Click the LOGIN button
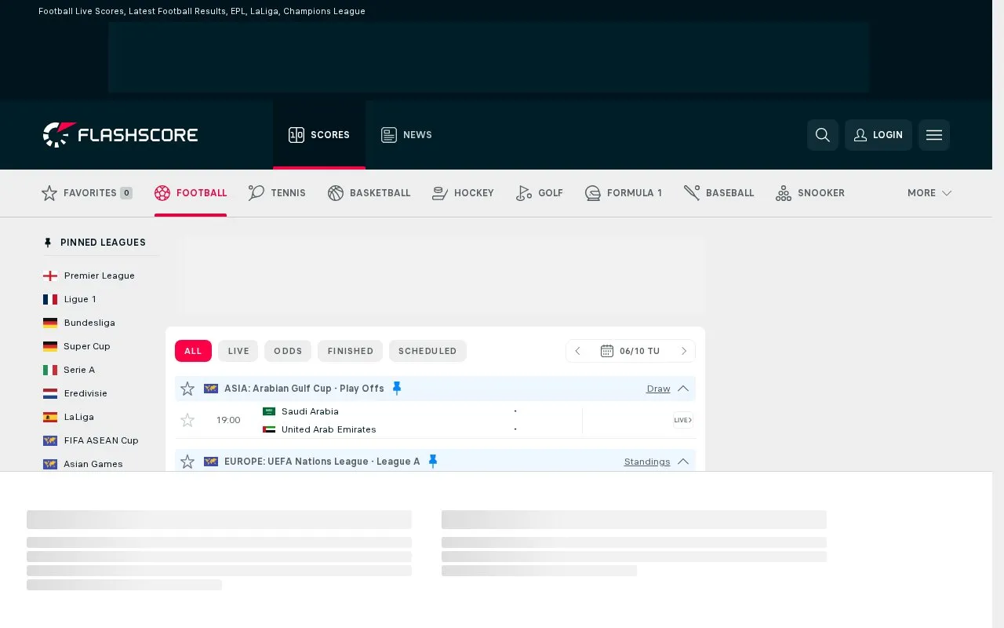Viewport: 1004px width, 628px height. pos(878,135)
